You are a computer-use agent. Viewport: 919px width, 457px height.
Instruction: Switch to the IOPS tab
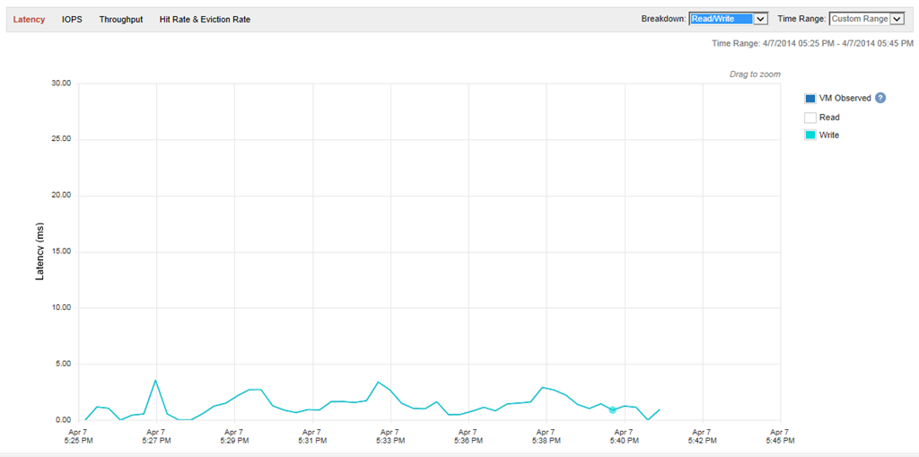click(72, 19)
